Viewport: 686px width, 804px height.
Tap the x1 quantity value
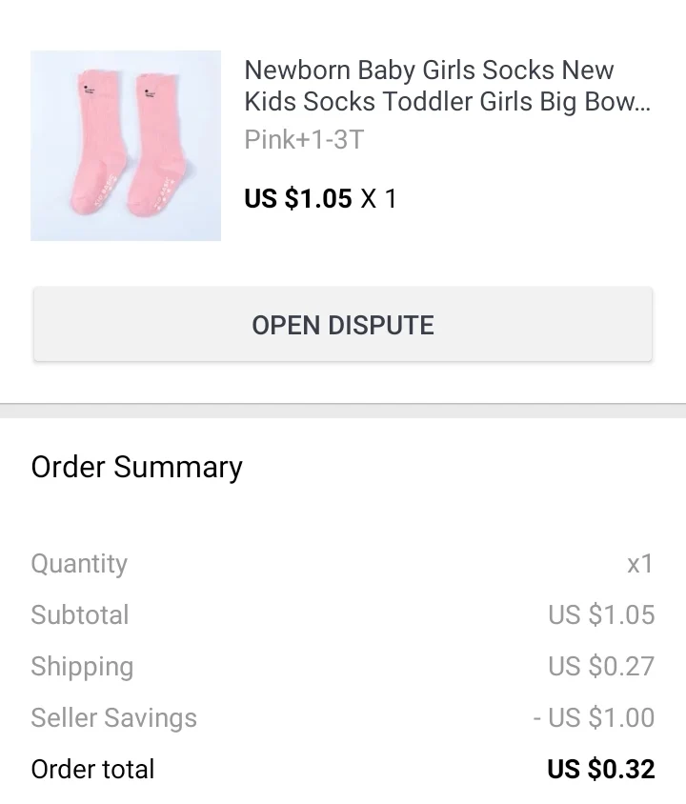click(640, 563)
